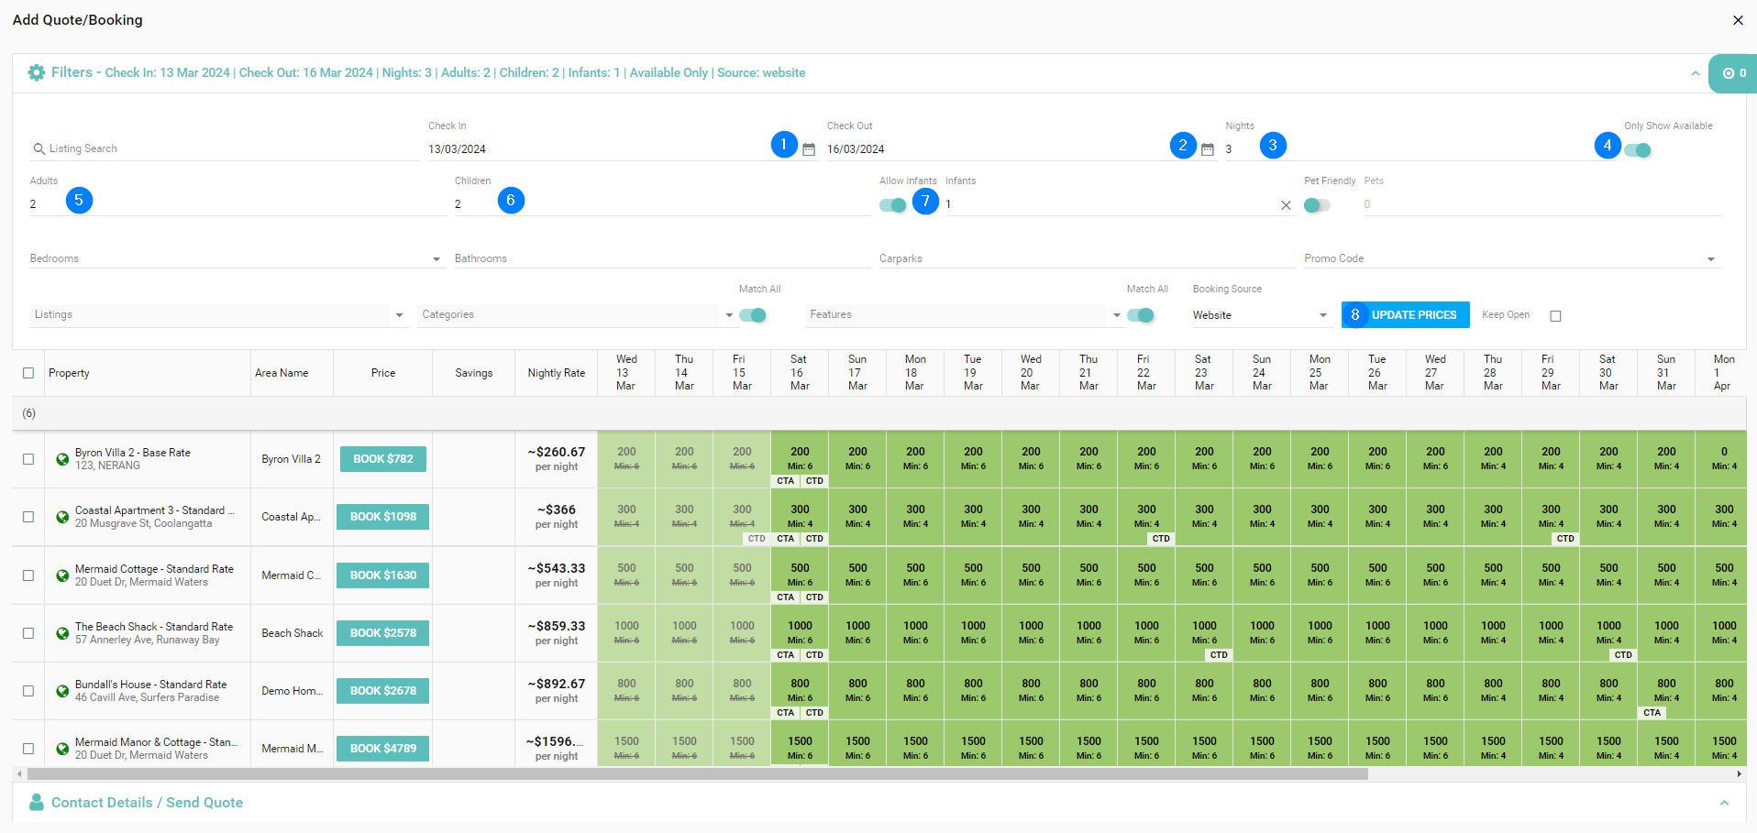Click the Contact Details person icon
Viewport: 1757px width, 833px height.
click(x=37, y=802)
